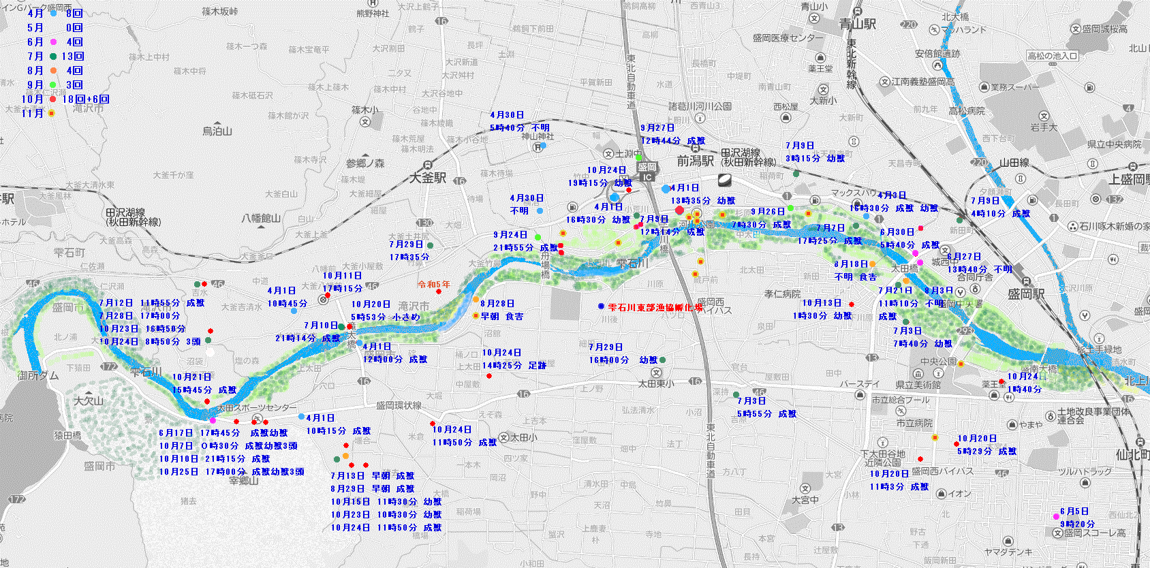
Task: Click the large red marker near 河川公園
Action: pos(679,210)
